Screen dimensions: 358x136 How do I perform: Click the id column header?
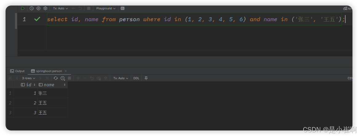(x=26, y=85)
